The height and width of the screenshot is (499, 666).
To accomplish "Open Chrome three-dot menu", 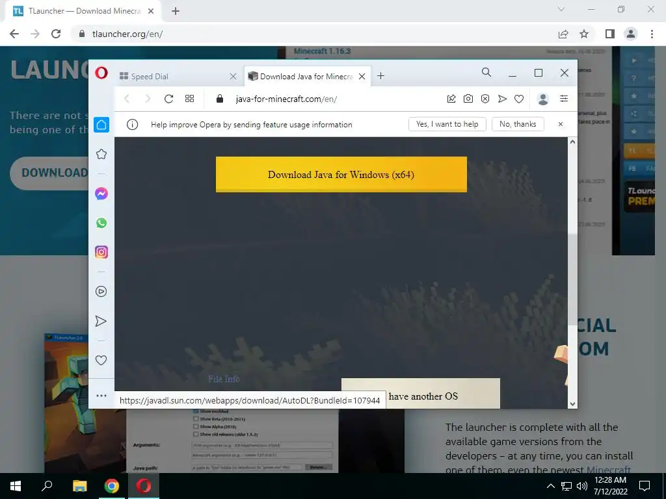I will pos(652,34).
